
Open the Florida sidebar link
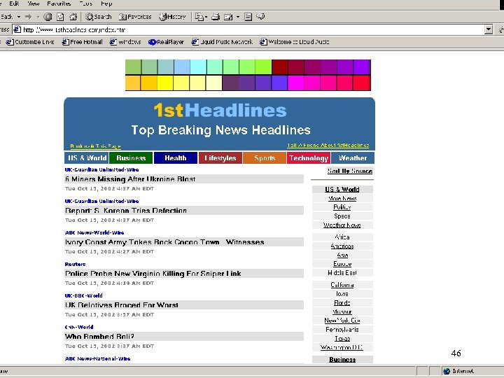pyautogui.click(x=342, y=303)
